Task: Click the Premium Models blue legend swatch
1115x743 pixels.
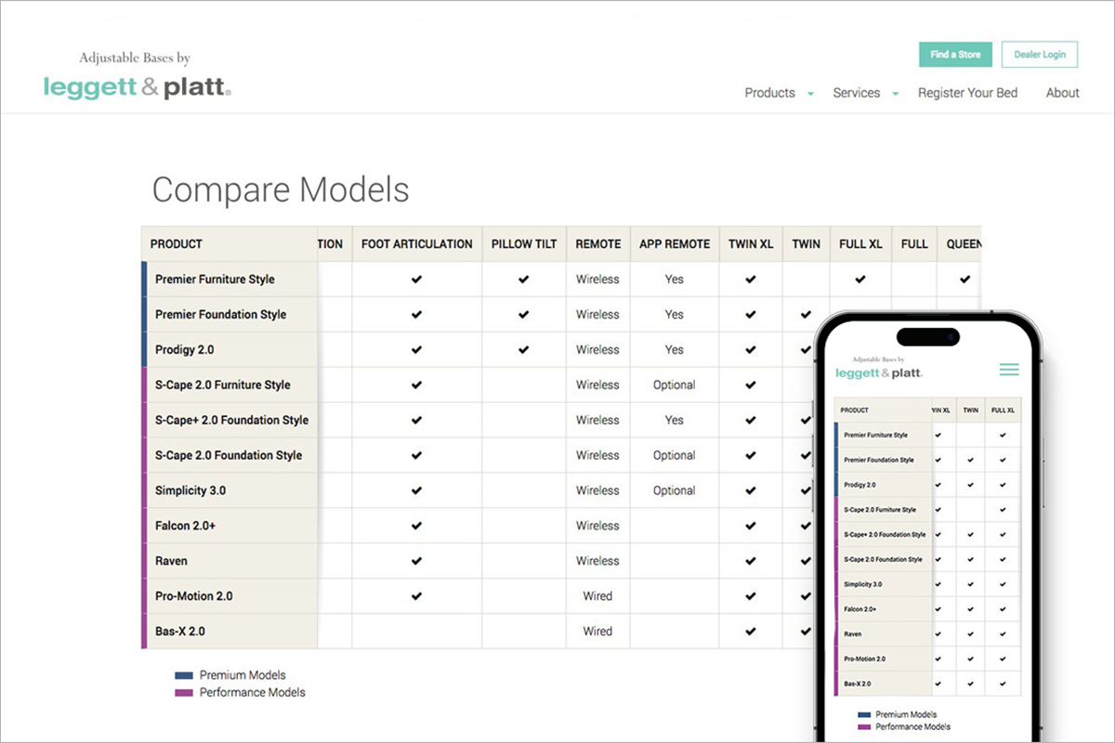Action: click(184, 675)
